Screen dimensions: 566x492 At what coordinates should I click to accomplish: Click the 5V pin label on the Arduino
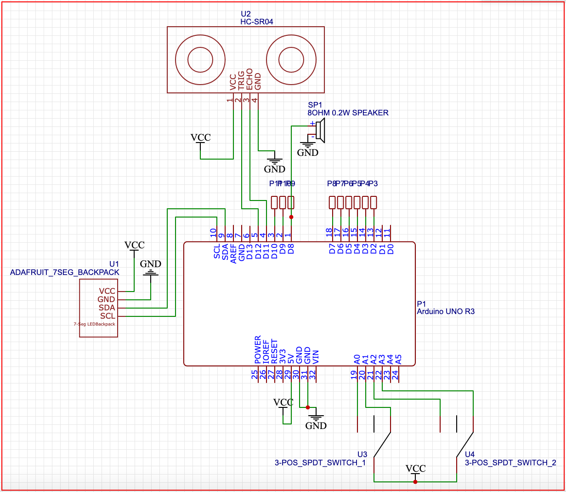[x=291, y=359]
